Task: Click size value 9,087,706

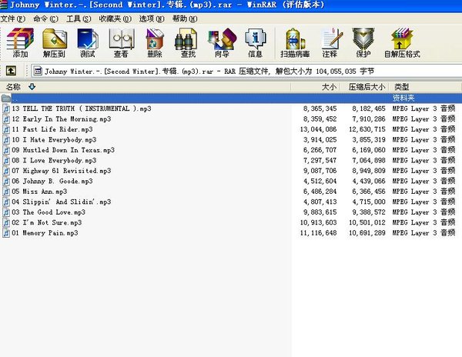Action: click(320, 171)
